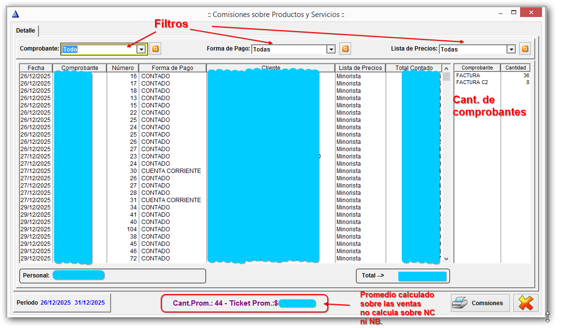Click the blue triangle app icon in title bar
Viewport: 561px width, 328px height.
pyautogui.click(x=15, y=14)
